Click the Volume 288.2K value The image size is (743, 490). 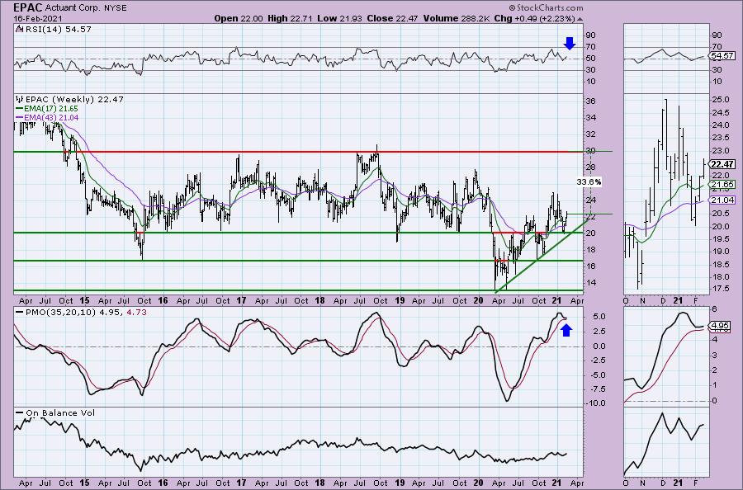[x=457, y=18]
